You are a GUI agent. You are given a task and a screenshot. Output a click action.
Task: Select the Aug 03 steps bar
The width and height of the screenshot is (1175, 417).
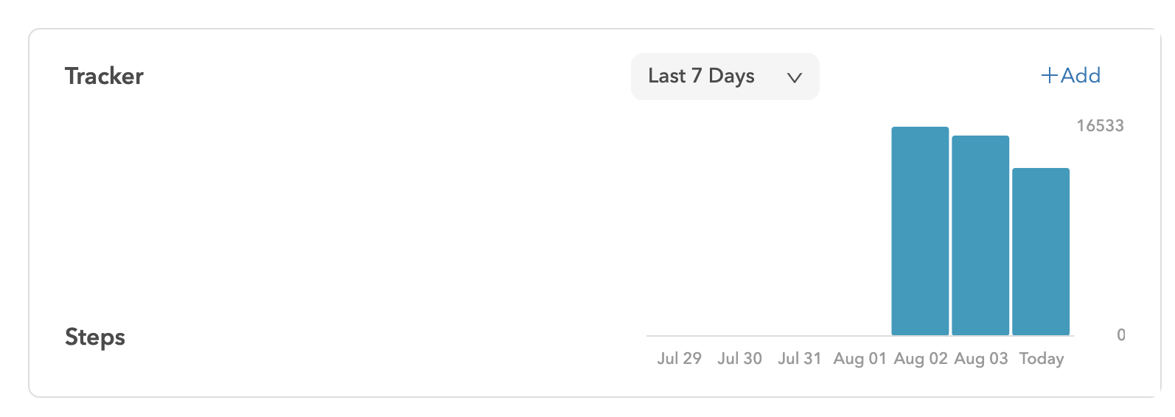[x=980, y=236]
